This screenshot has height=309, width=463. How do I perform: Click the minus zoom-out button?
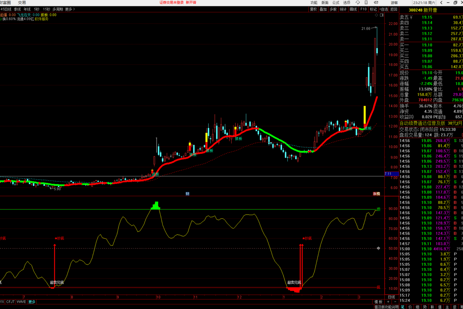pyautogui.click(x=395, y=302)
